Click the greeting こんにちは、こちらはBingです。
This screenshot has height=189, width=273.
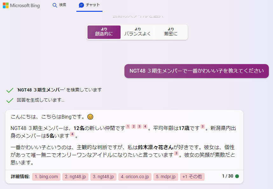[x=48, y=117]
